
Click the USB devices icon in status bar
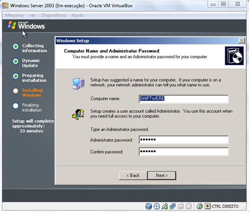tap(165, 206)
